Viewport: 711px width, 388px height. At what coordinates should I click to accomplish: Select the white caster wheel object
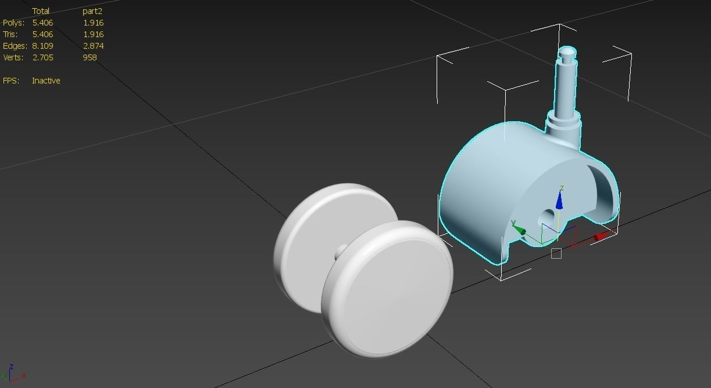363,270
